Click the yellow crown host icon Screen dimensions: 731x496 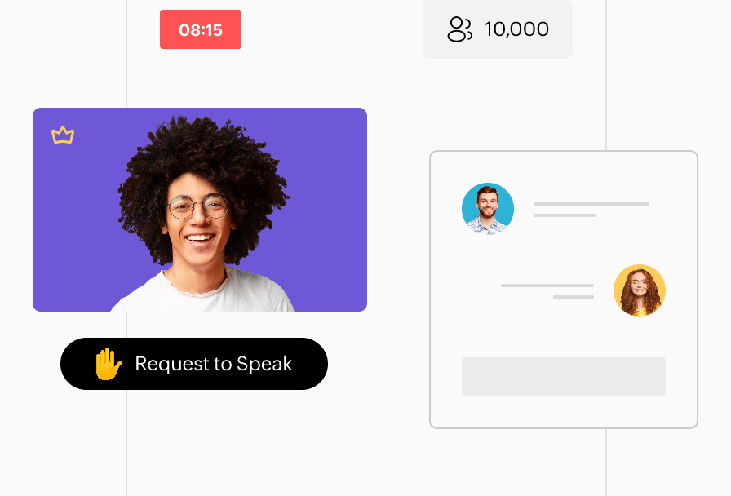click(63, 135)
